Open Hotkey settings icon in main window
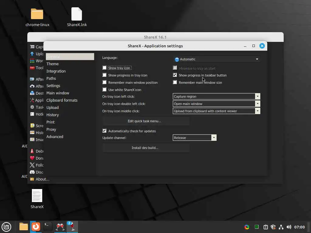The width and height of the screenshot is (311, 233). point(32,114)
